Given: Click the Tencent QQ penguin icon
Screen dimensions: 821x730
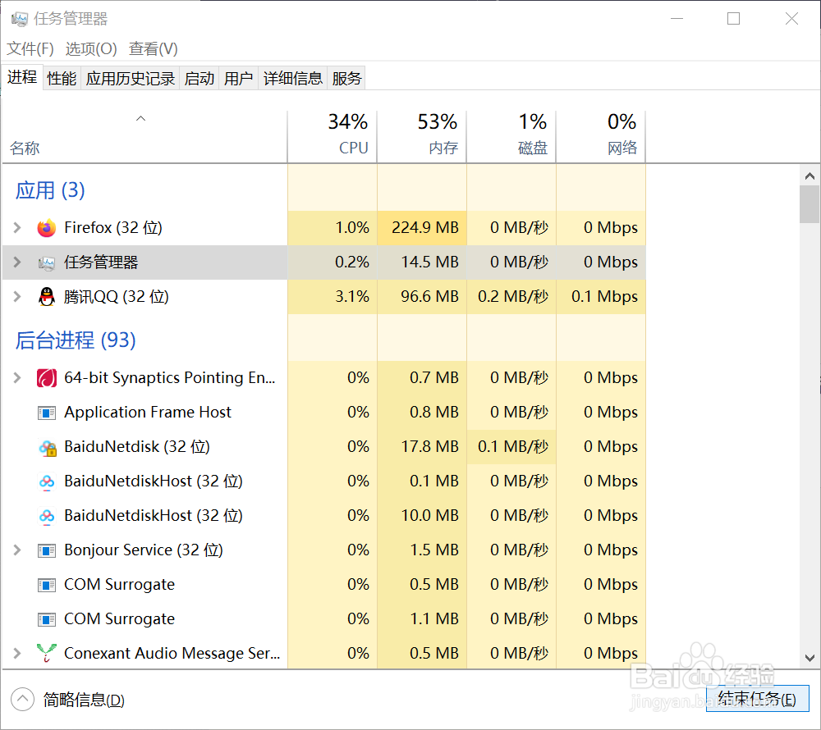Looking at the screenshot, I should click(47, 297).
